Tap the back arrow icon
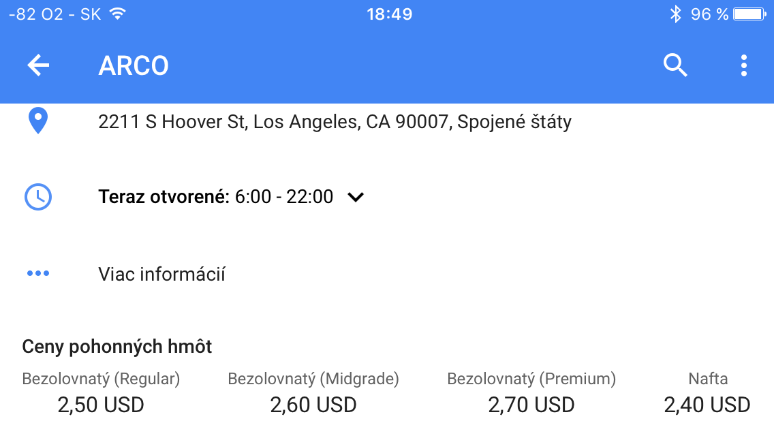The width and height of the screenshot is (774, 436). 38,65
